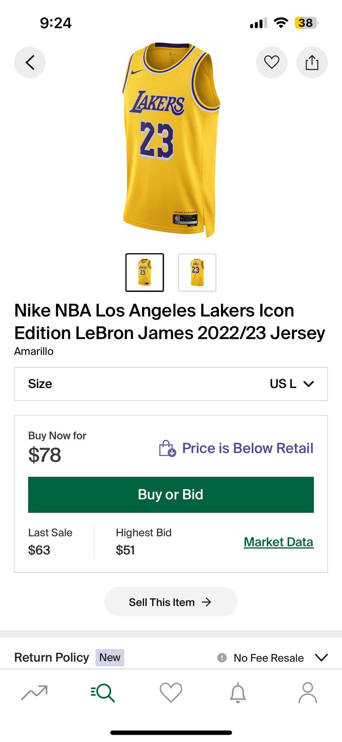Tap the share icon
Screen dimensions: 342x742
coord(312,62)
